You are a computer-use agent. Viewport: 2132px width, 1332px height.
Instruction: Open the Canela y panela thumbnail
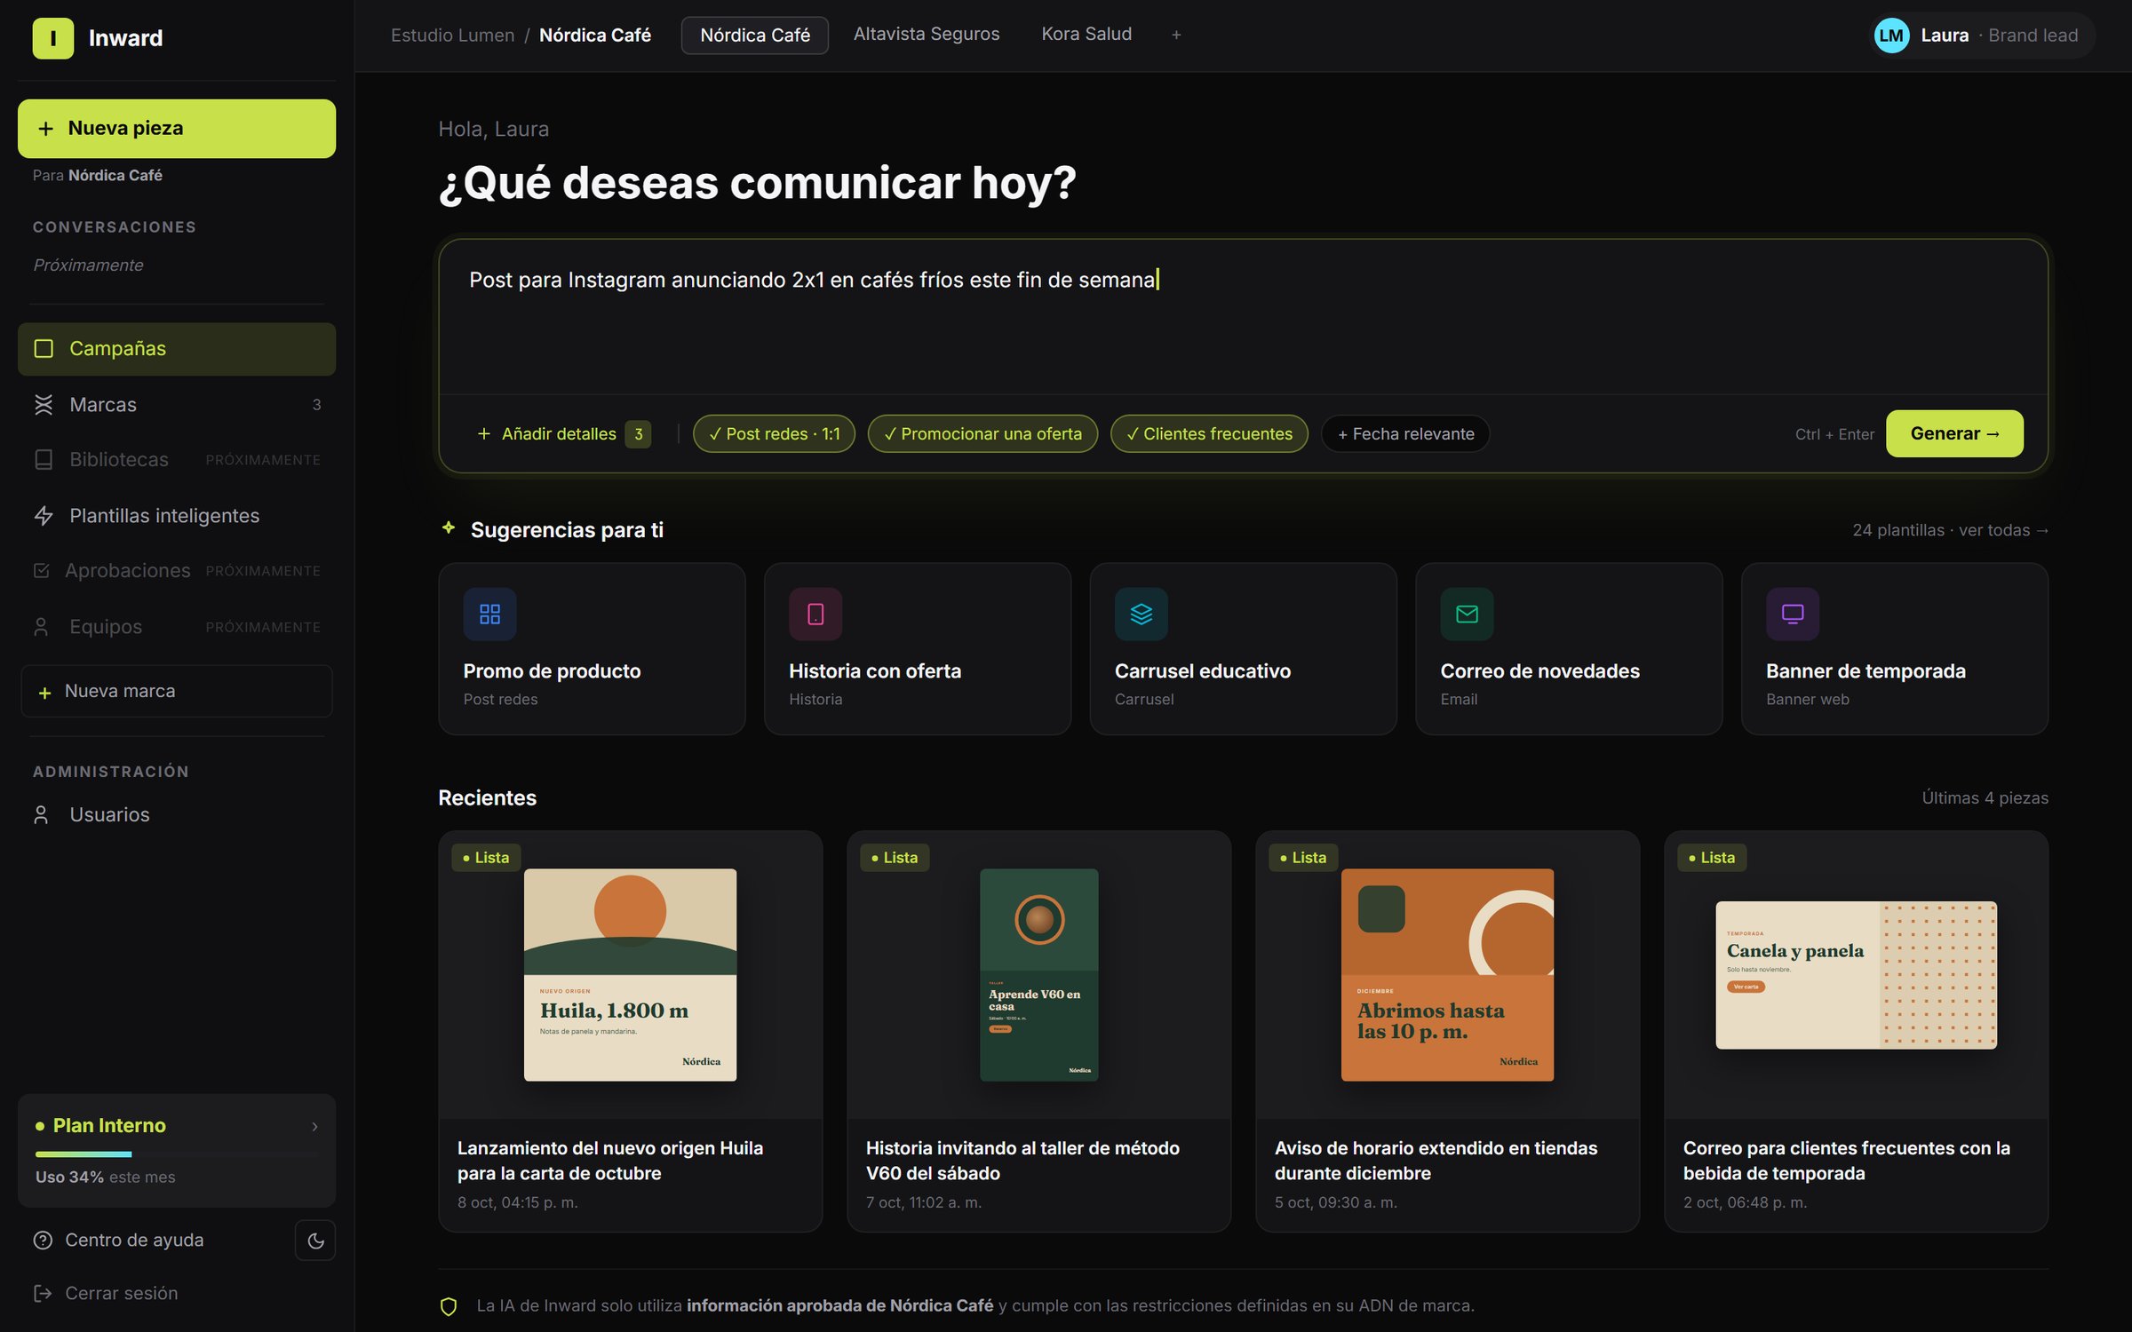1856,975
